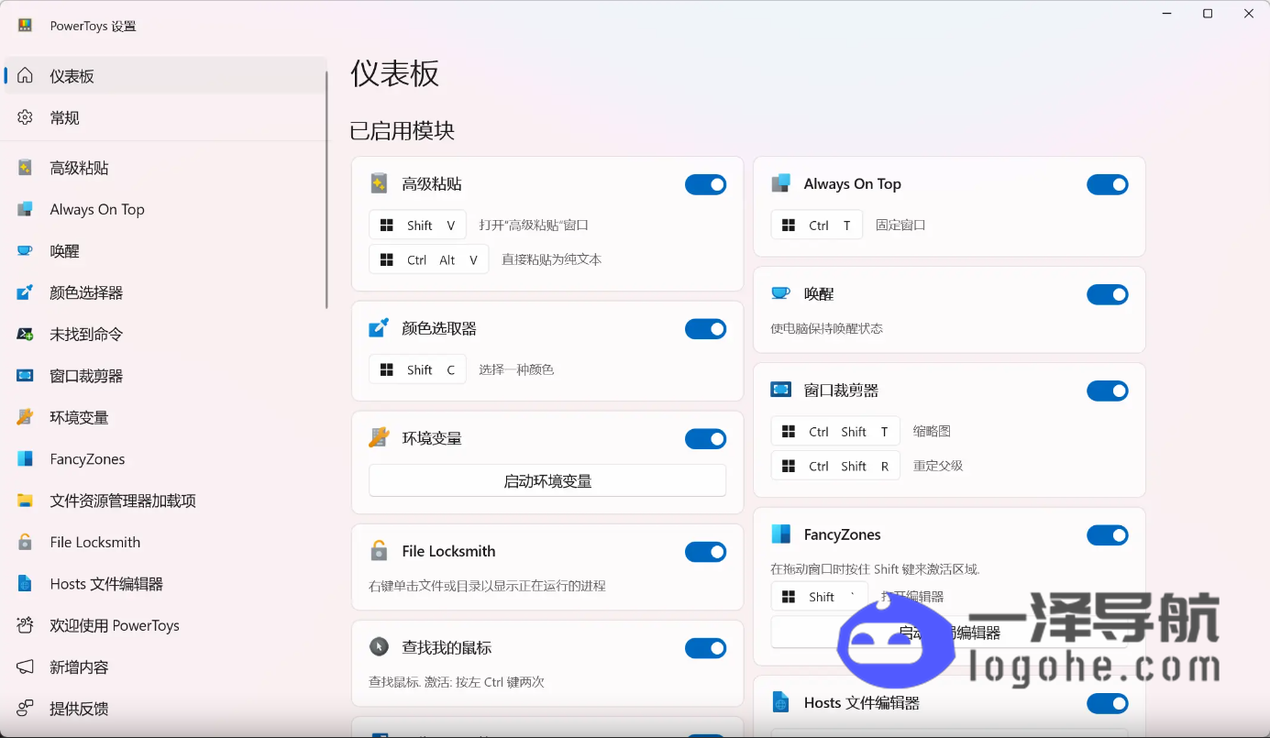Click the 提供反馈 sidebar icon

tap(25, 709)
